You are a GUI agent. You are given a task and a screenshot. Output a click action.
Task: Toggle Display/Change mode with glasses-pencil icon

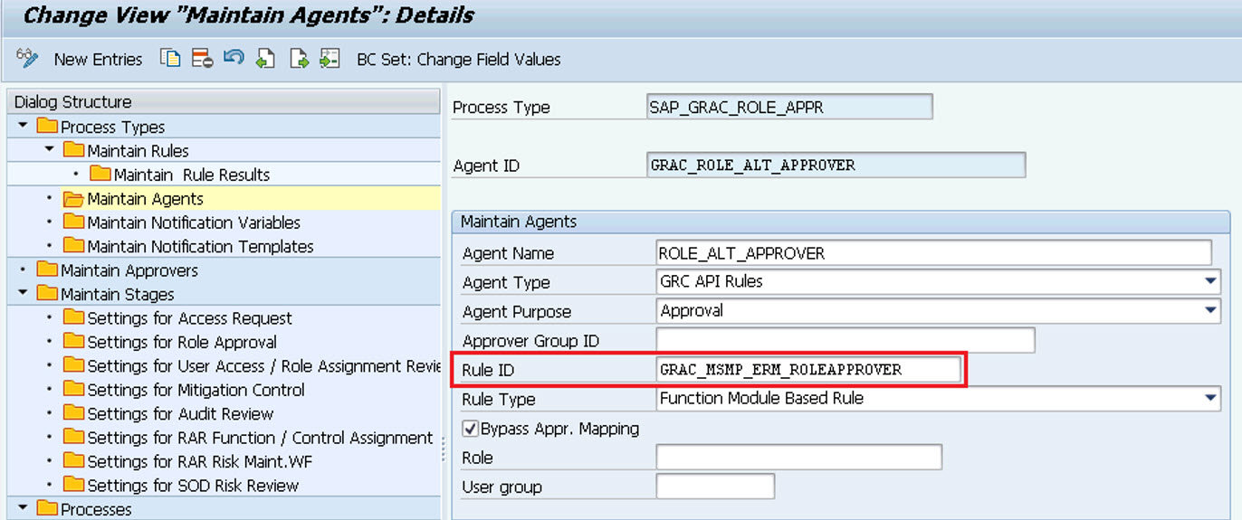[x=27, y=59]
